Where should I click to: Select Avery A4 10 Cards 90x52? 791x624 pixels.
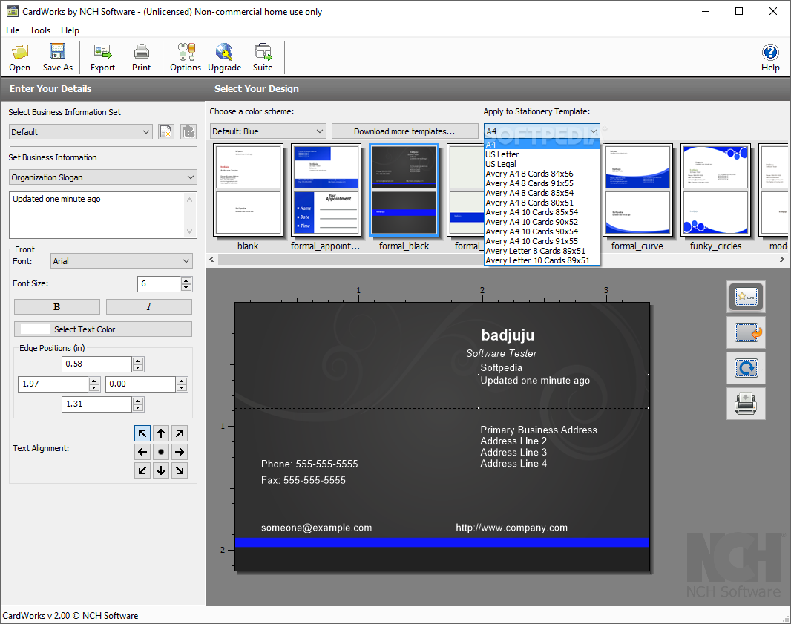tap(542, 222)
